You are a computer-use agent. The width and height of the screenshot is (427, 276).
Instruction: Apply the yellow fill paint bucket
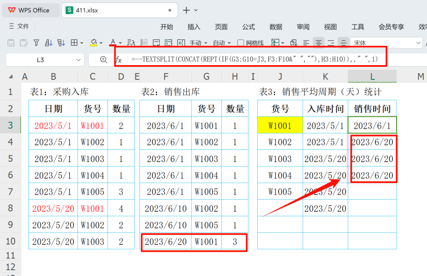[93, 43]
